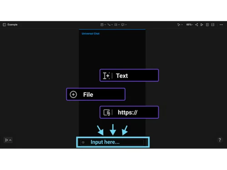Click the text insert tool at bottom left
The width and height of the screenshot is (227, 170).
pyautogui.click(x=6, y=140)
